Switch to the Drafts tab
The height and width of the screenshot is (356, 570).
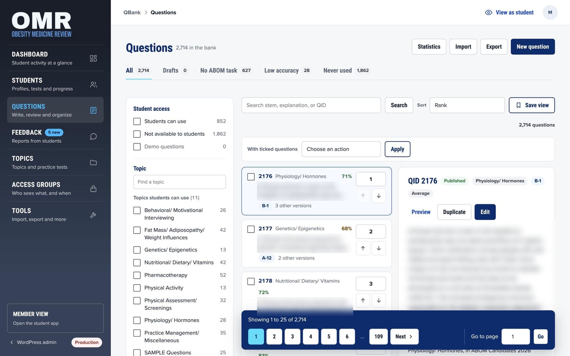coord(175,70)
